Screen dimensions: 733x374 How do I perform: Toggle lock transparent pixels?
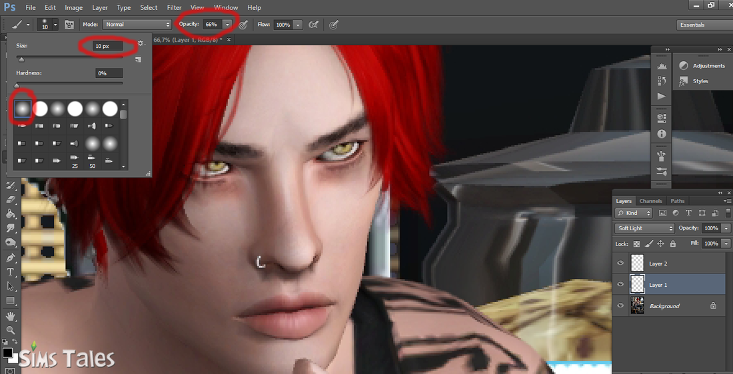tap(636, 244)
